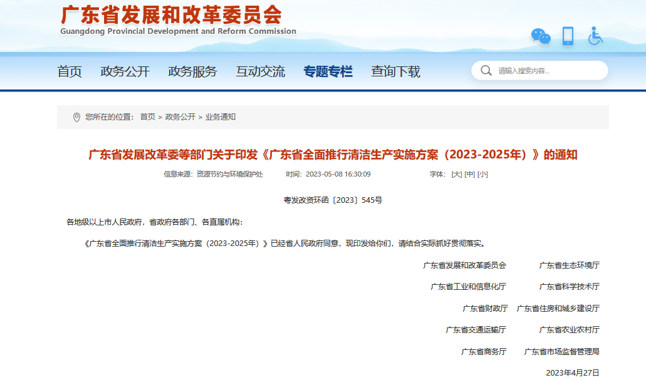Open 专题专栏 navigation menu item
This screenshot has width=646, height=380.
pos(328,71)
